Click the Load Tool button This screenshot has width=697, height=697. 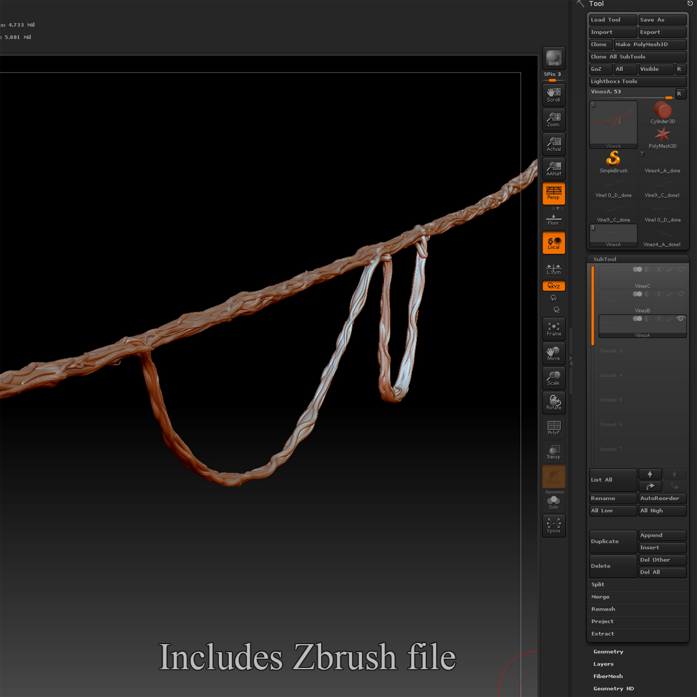tap(613, 20)
